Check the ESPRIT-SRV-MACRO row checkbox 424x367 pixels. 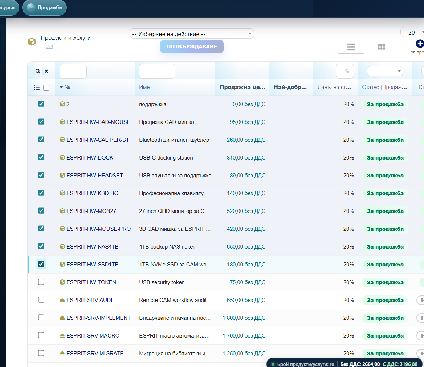pos(41,335)
